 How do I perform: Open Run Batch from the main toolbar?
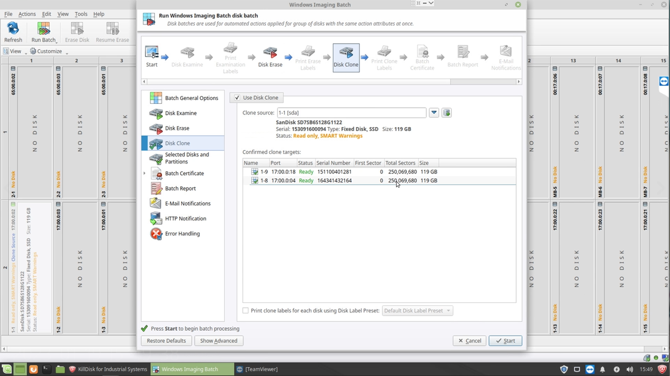pyautogui.click(x=43, y=32)
